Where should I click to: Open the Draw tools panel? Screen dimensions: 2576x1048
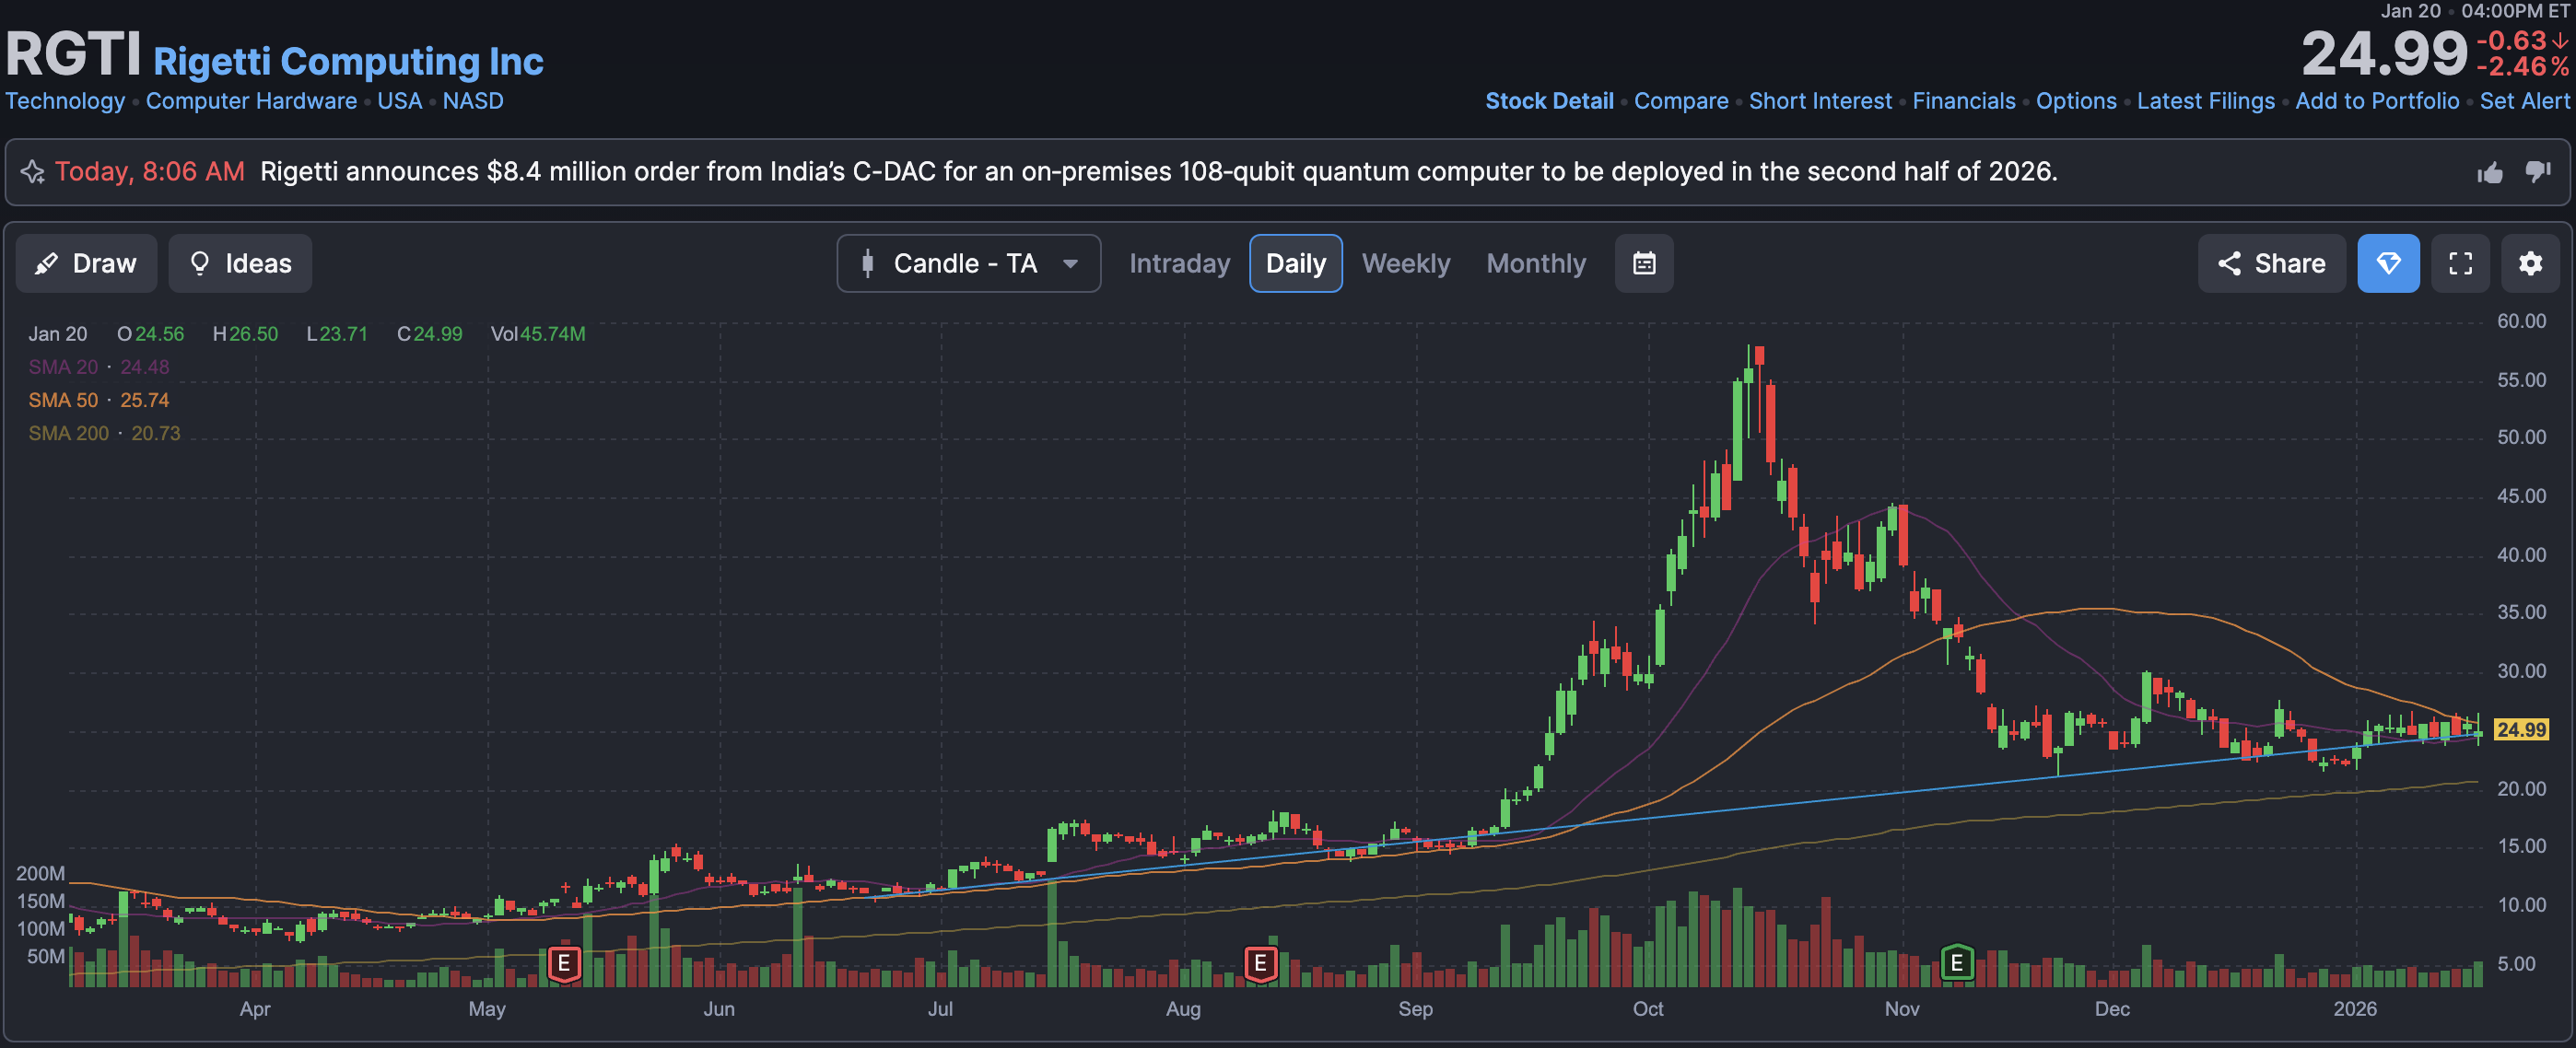(86, 264)
